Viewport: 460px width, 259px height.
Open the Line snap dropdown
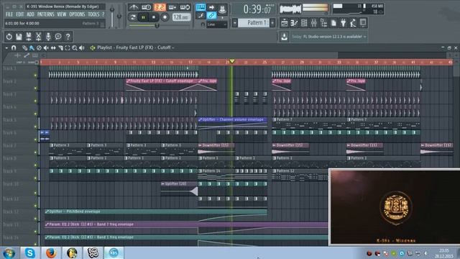coord(217,24)
